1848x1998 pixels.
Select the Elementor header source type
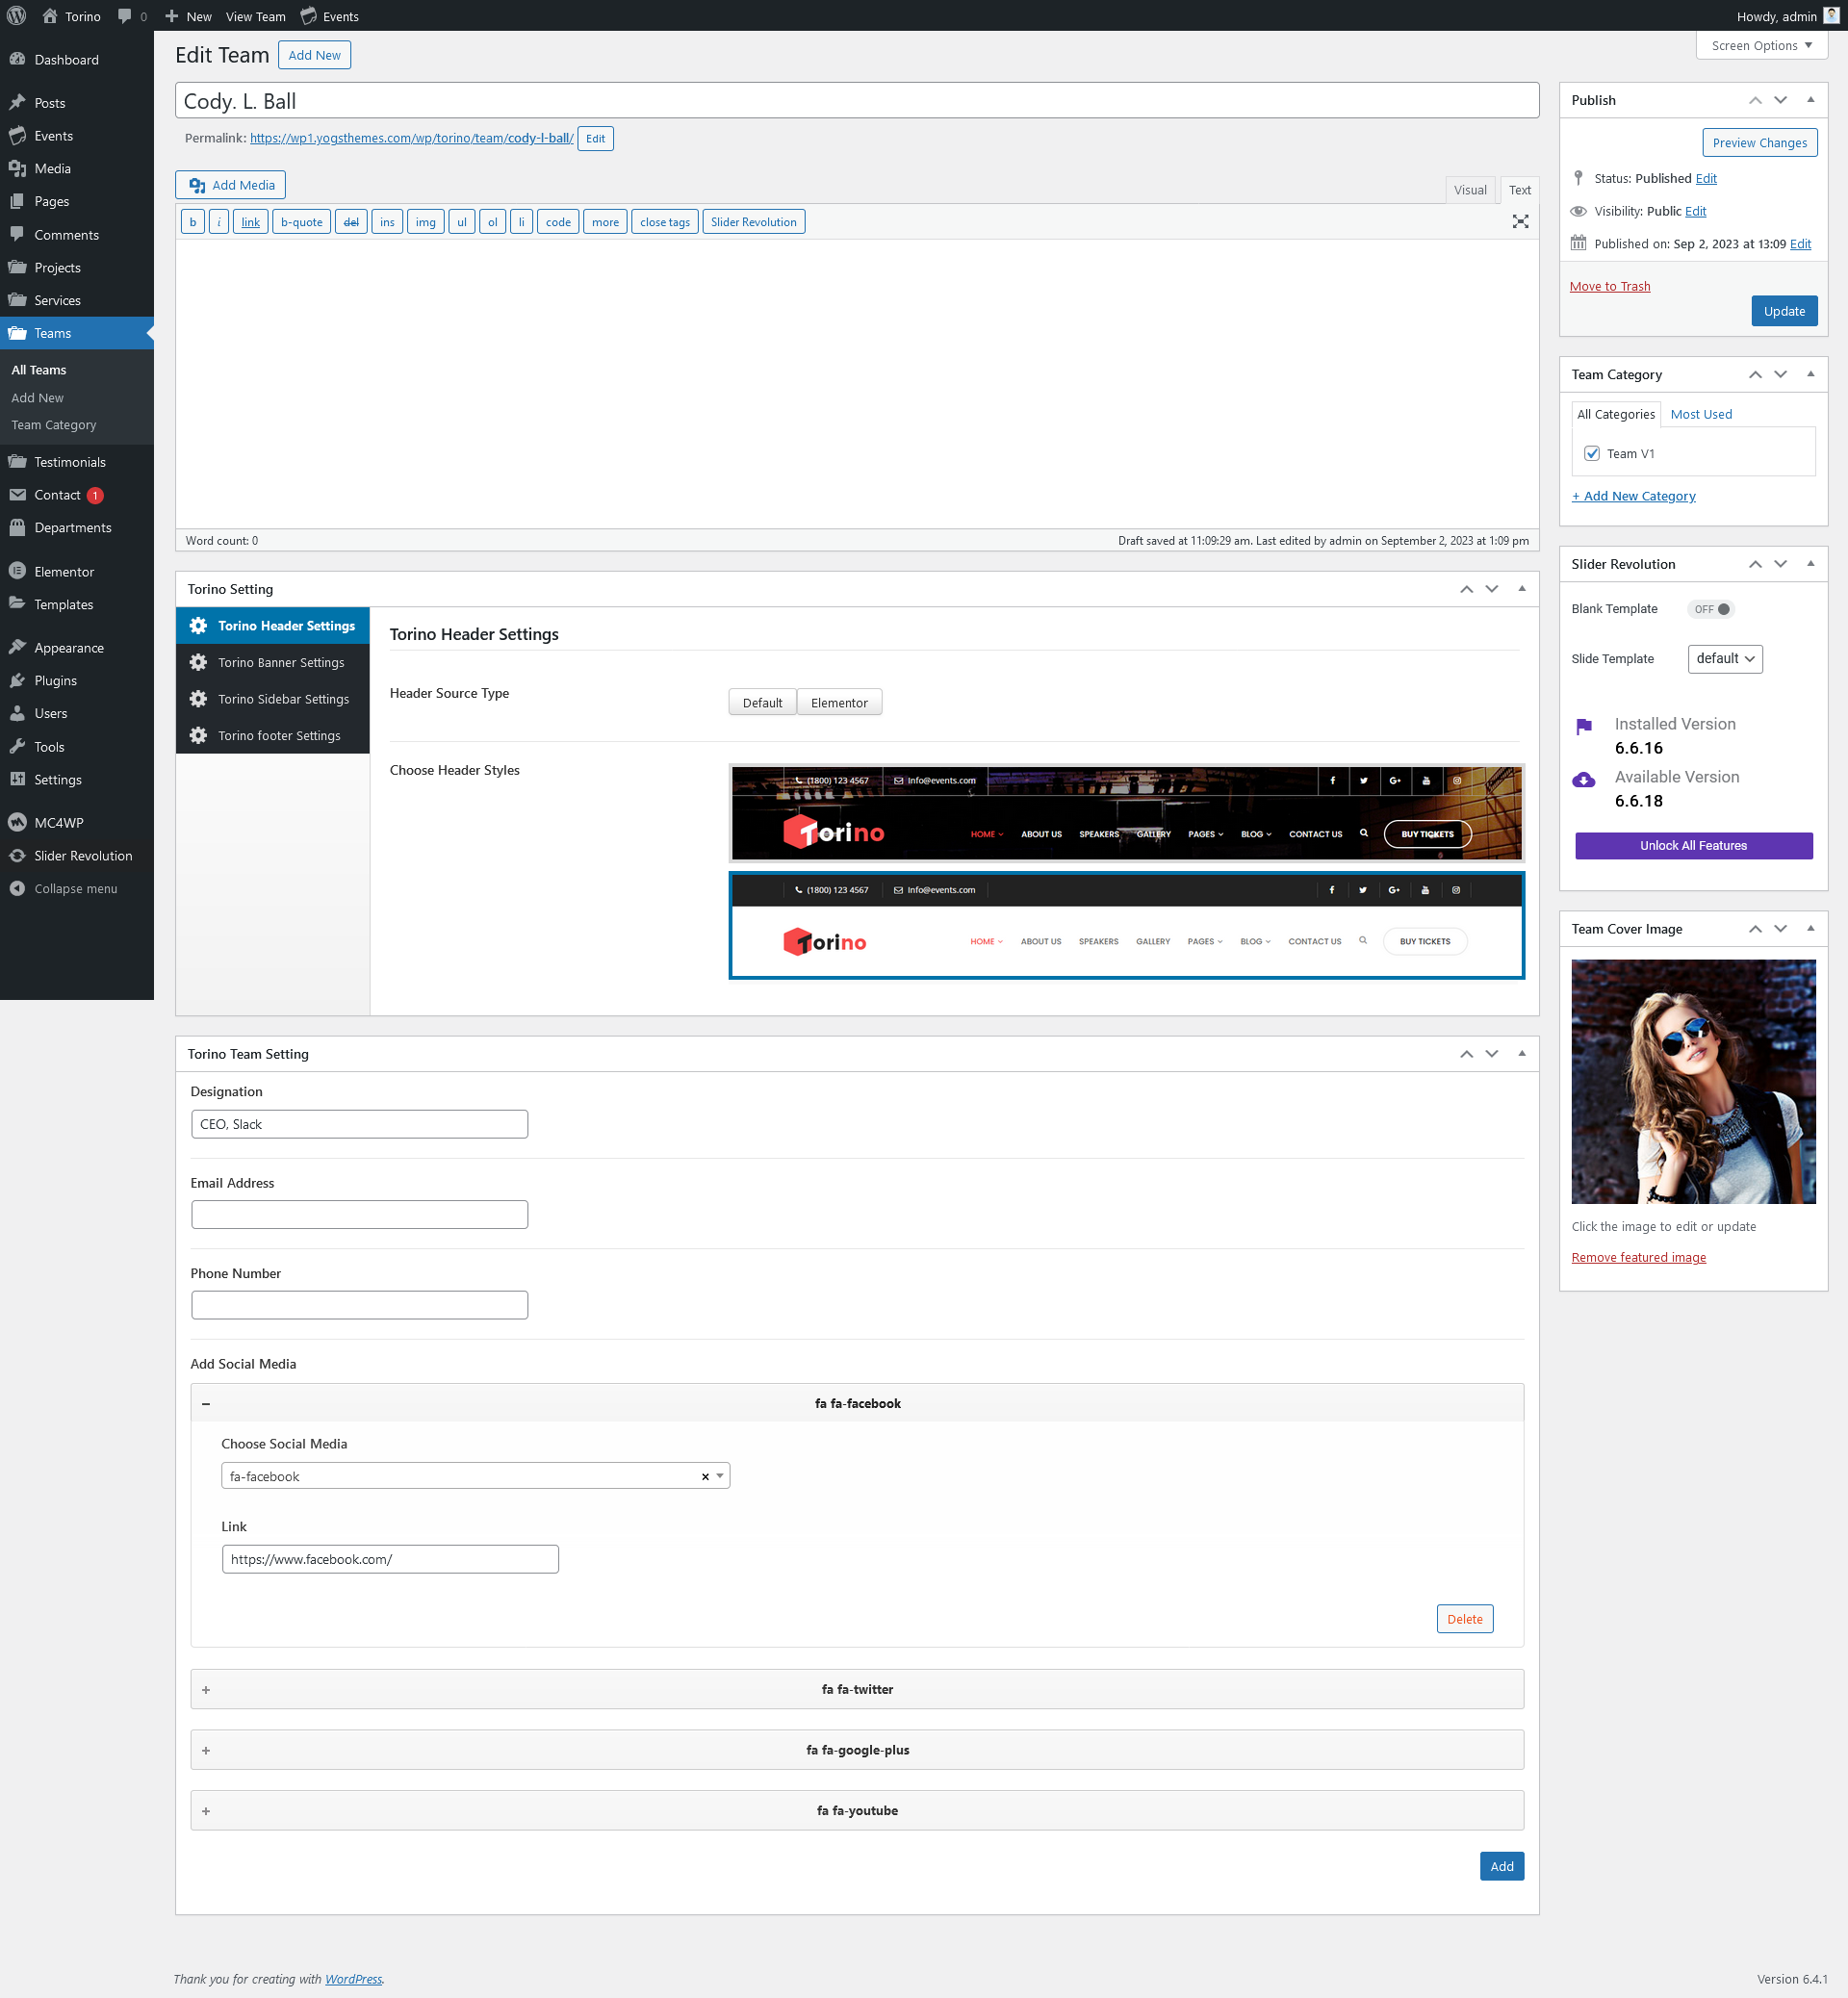[838, 703]
